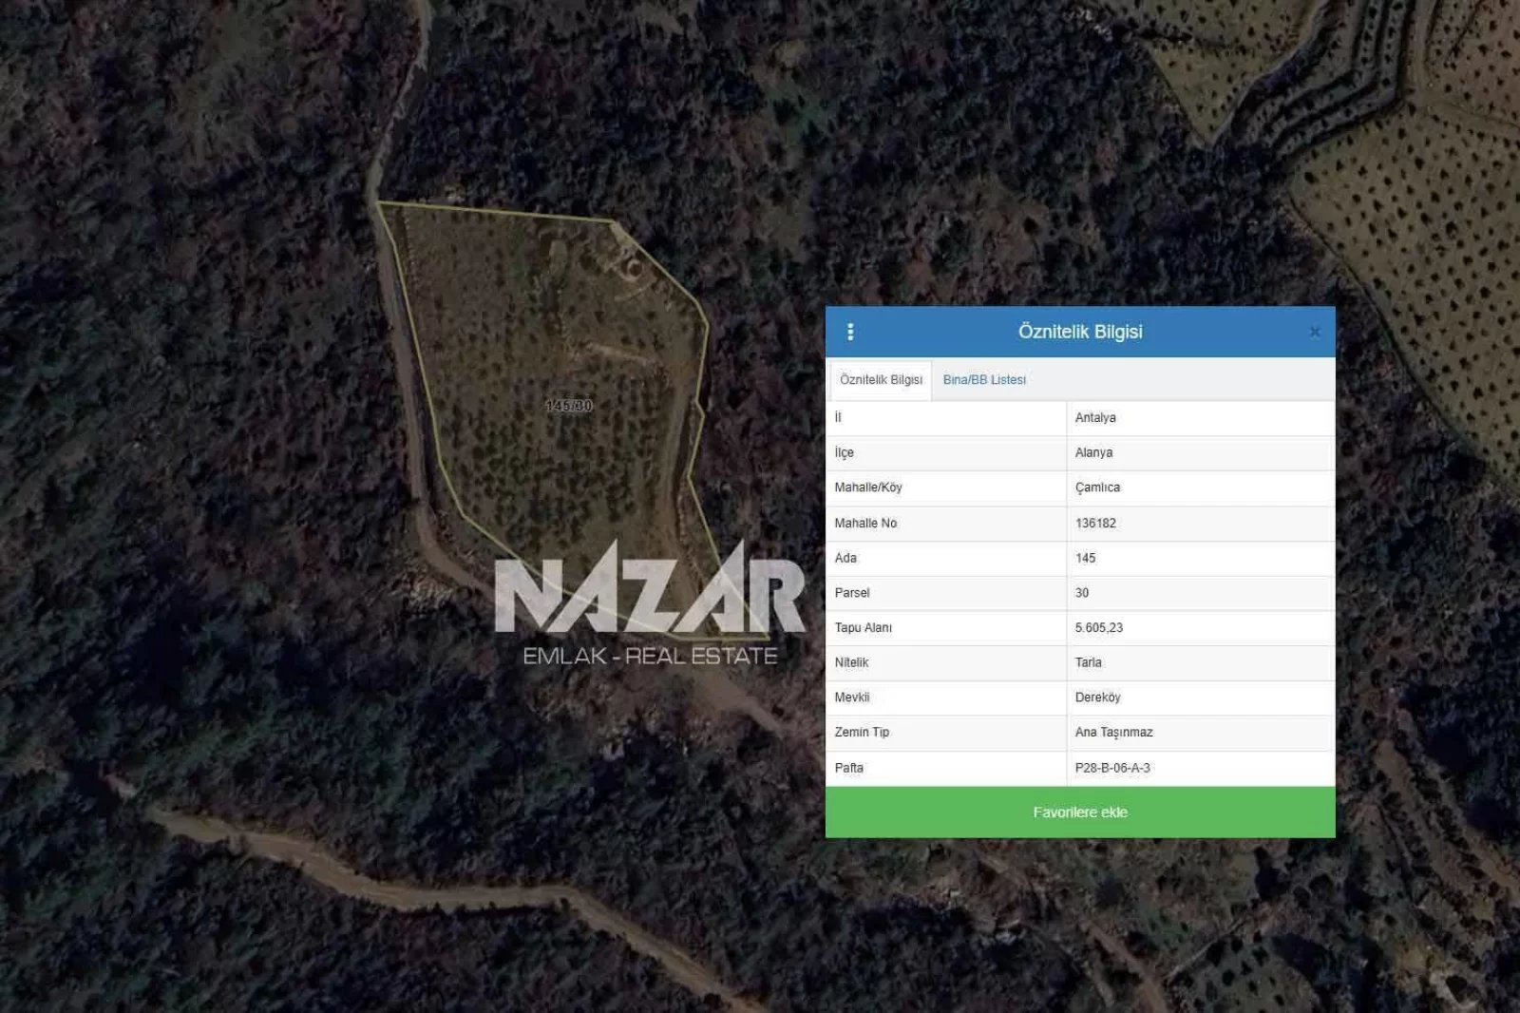Open the three-dot menu in panel header

point(850,332)
